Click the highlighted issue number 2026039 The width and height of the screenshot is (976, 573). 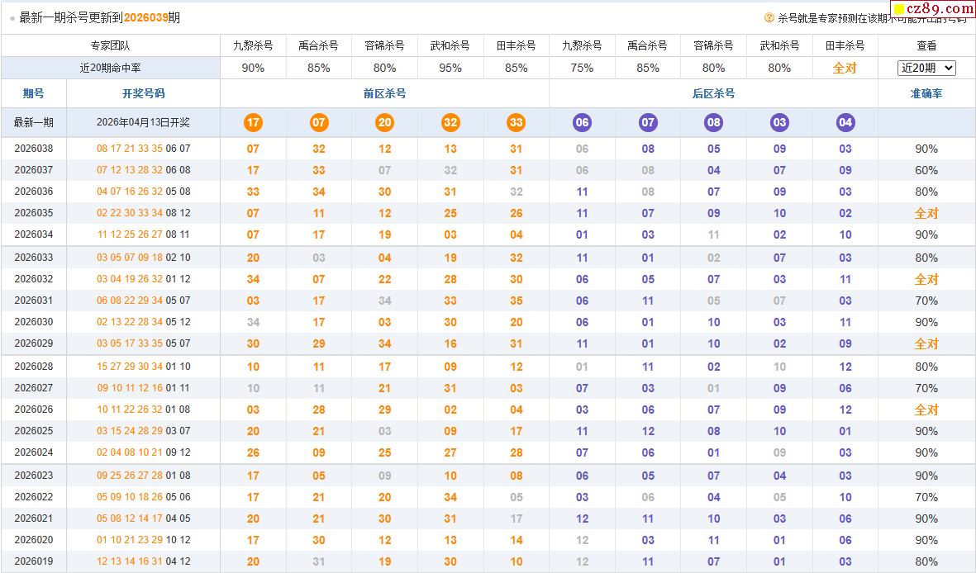[145, 17]
